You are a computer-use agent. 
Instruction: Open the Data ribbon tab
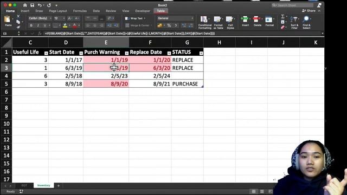click(96, 11)
